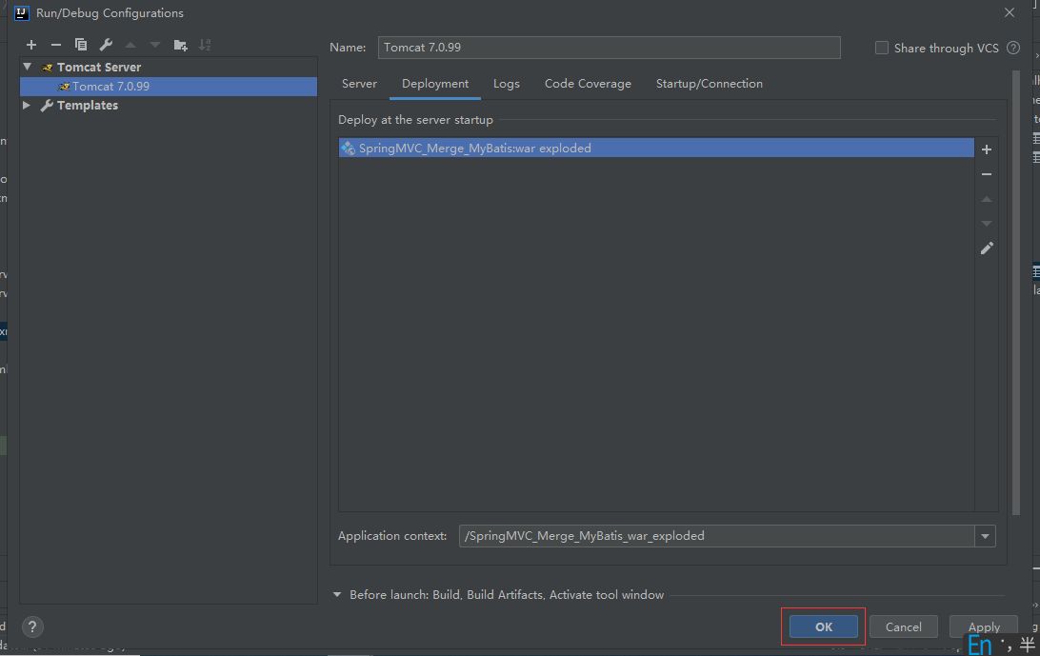
Task: Move deployment artifact up
Action: point(987,199)
